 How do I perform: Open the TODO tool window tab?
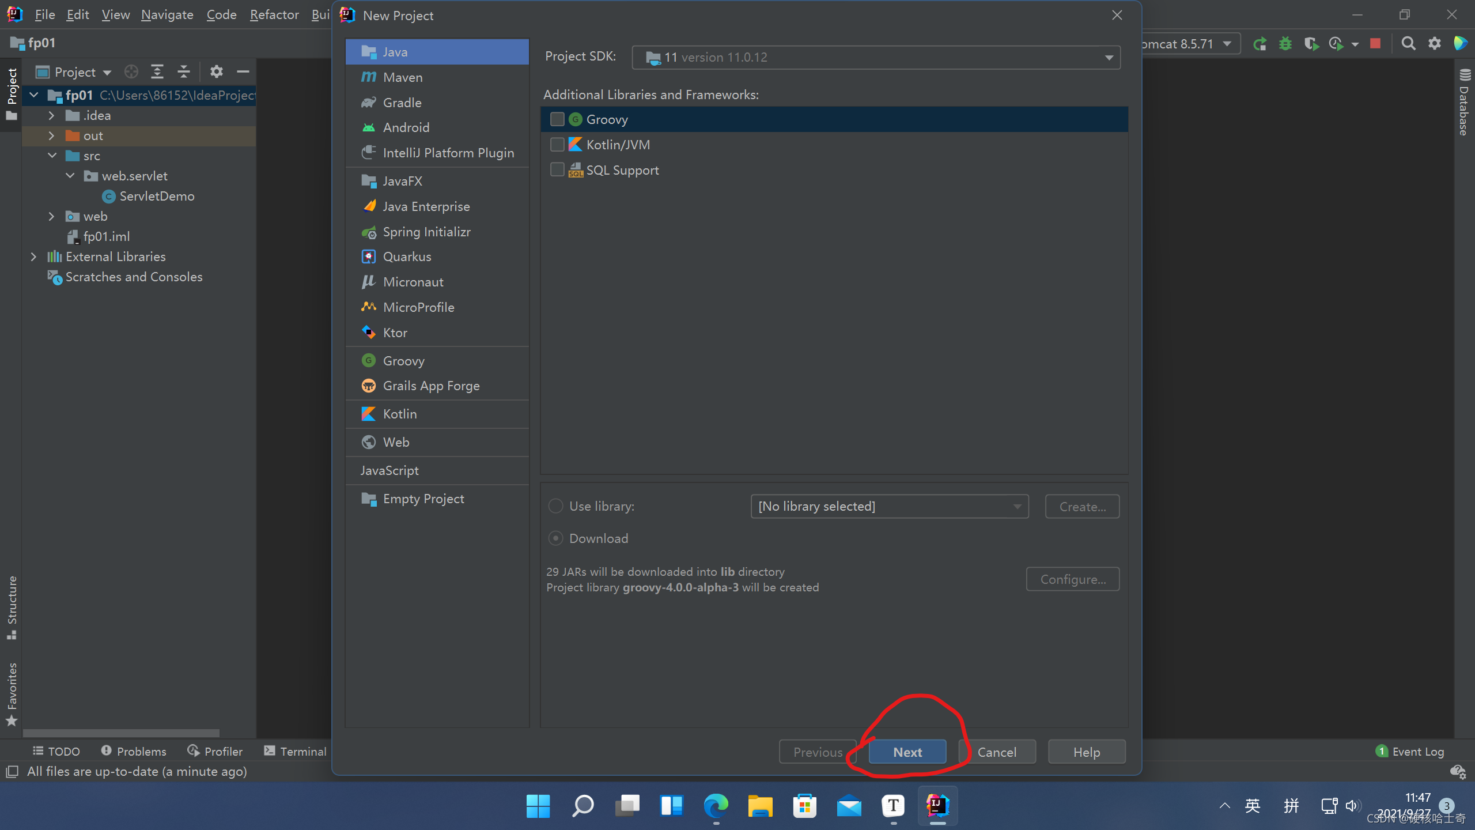pyautogui.click(x=56, y=751)
